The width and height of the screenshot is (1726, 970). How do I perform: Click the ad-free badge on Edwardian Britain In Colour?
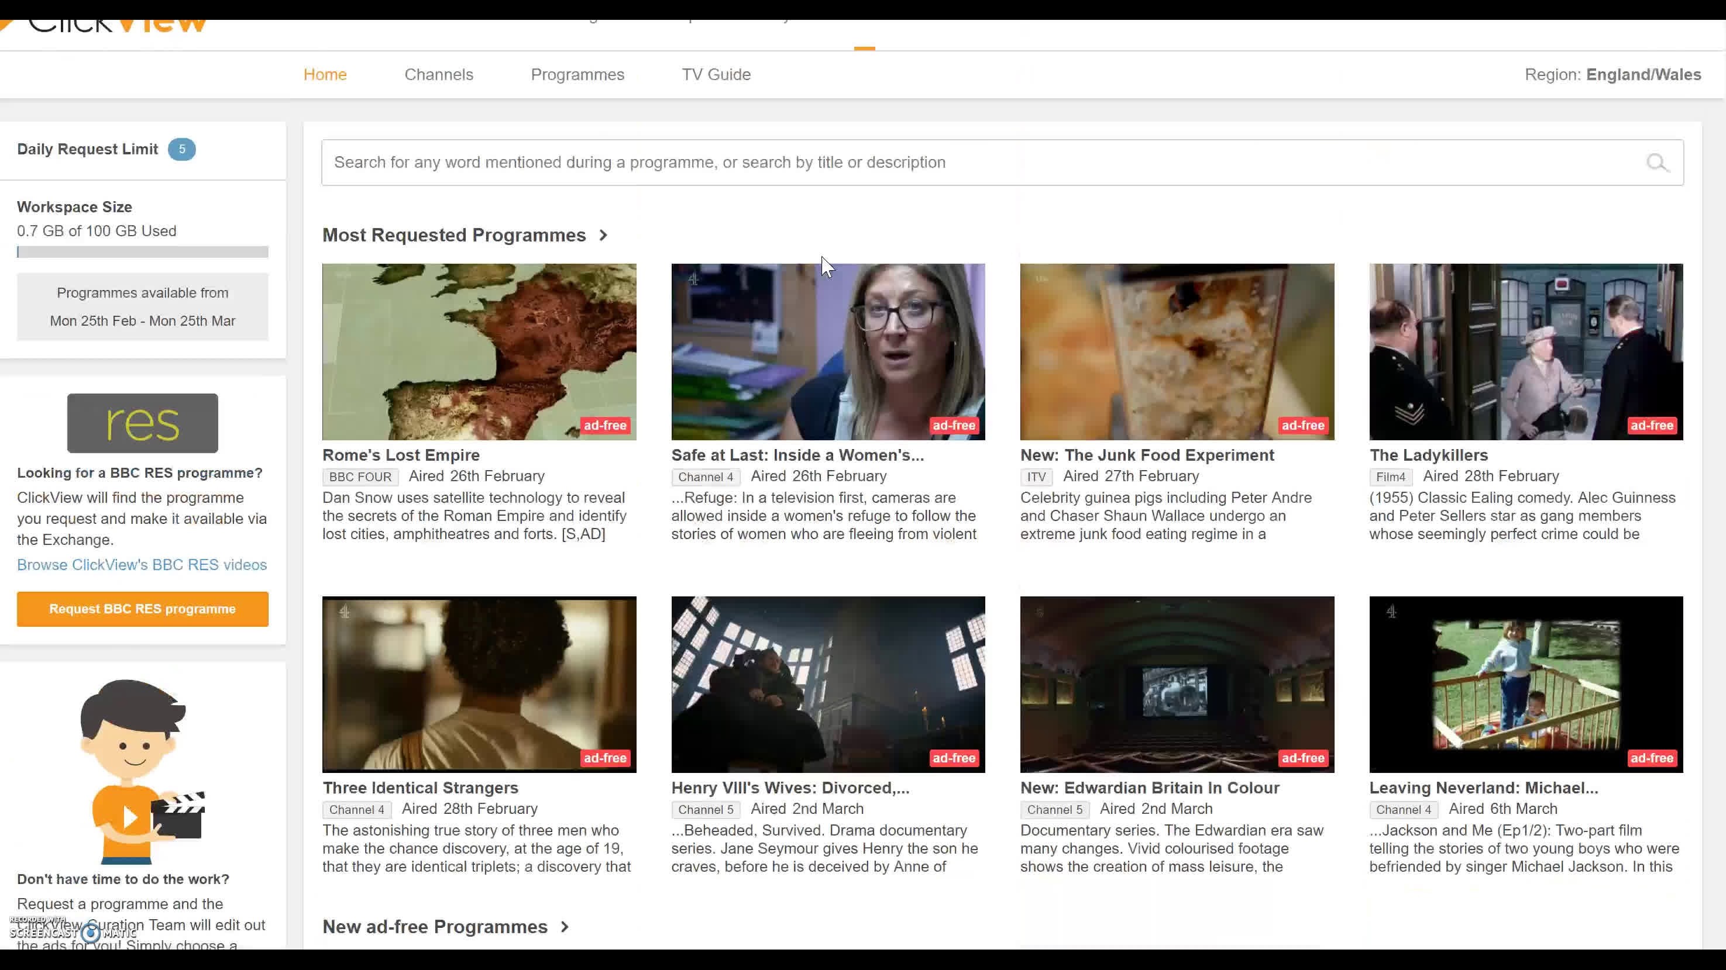point(1302,758)
